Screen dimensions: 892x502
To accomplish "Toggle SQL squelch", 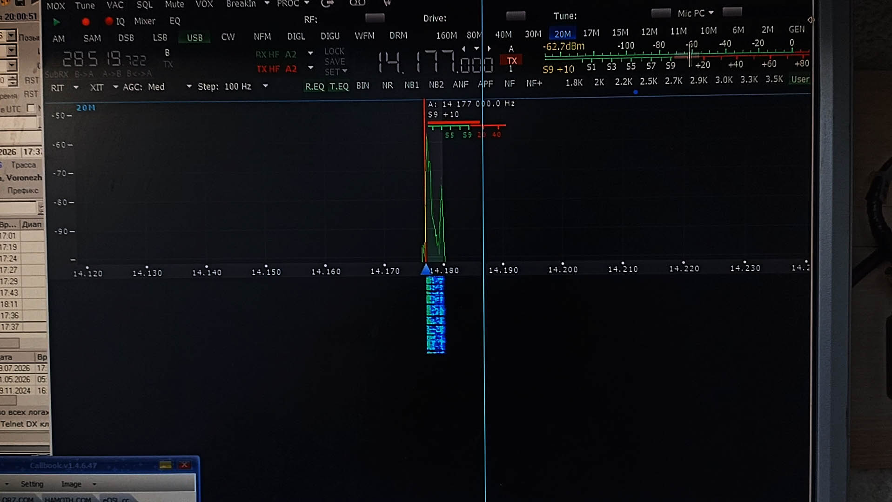I will [144, 5].
